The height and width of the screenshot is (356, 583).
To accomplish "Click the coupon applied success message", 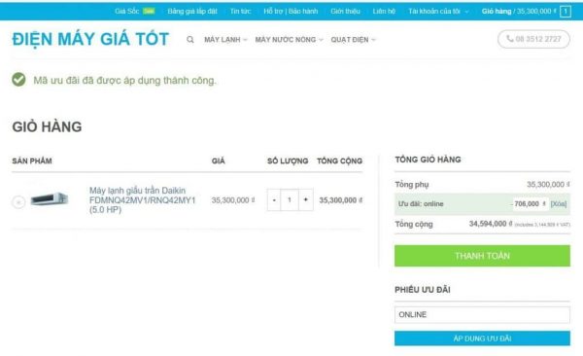I will [x=124, y=81].
